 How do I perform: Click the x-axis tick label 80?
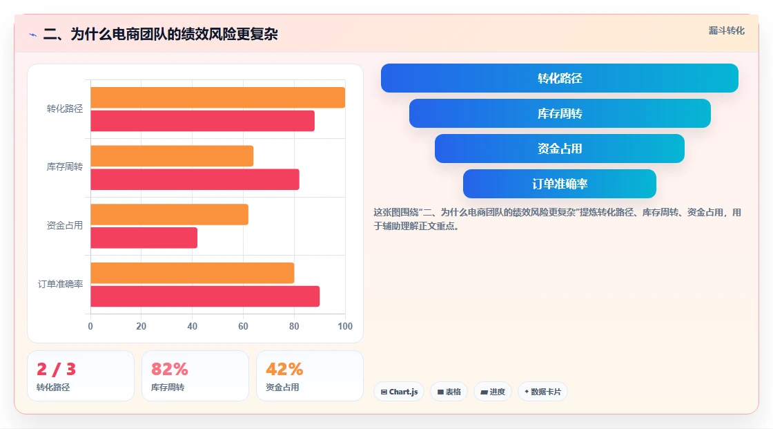pyautogui.click(x=294, y=326)
